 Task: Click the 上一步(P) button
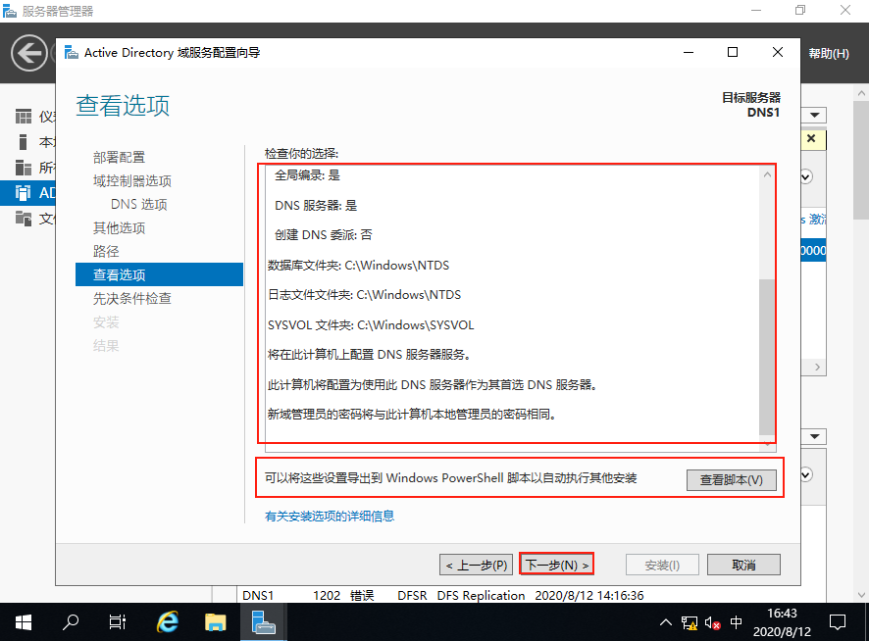(476, 565)
